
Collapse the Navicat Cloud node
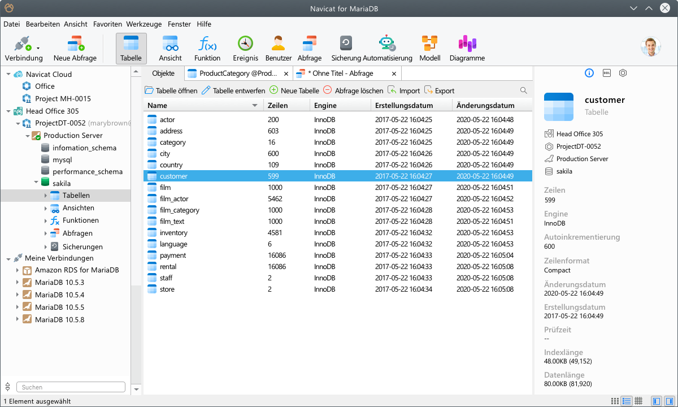coord(8,74)
